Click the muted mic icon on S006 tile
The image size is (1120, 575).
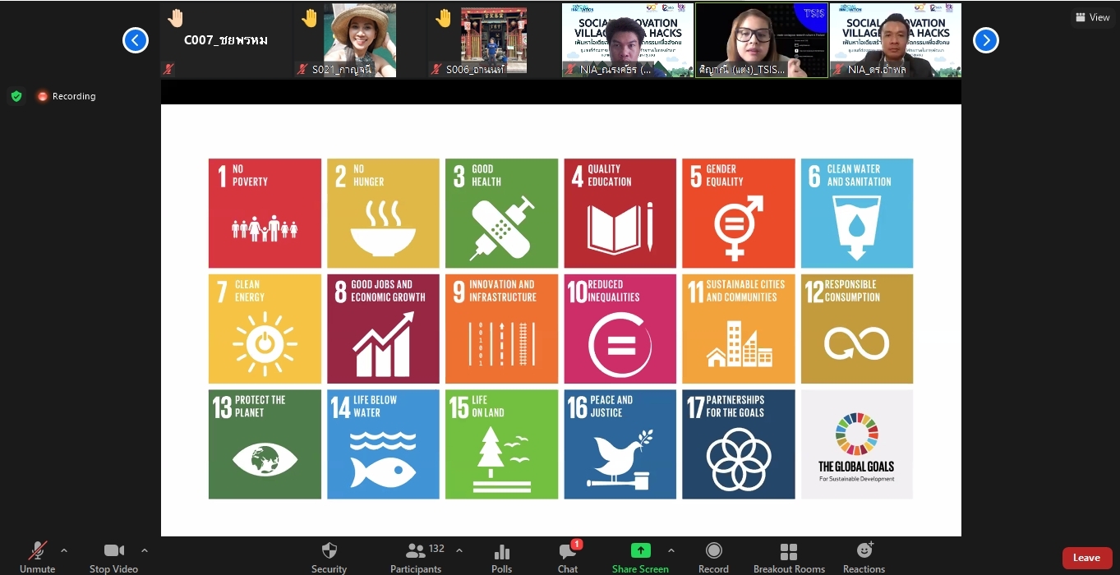pyautogui.click(x=436, y=70)
